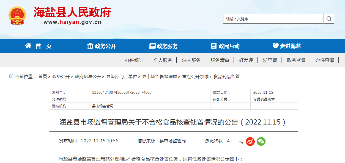Click the 发布时间 2022-11-15 10:56 text
The width and height of the screenshot is (345, 163).
pos(89,141)
